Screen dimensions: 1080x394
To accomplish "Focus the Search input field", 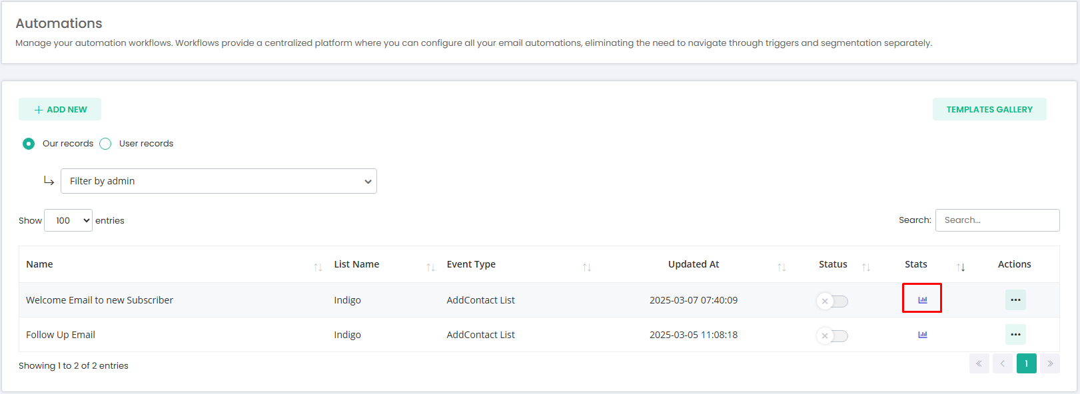I will coord(997,220).
